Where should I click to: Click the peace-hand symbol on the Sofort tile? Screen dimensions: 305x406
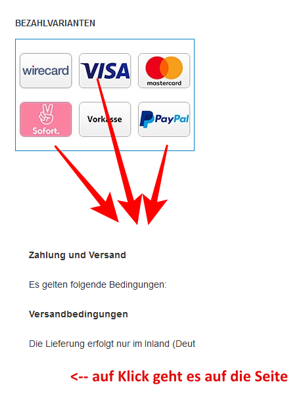point(47,114)
